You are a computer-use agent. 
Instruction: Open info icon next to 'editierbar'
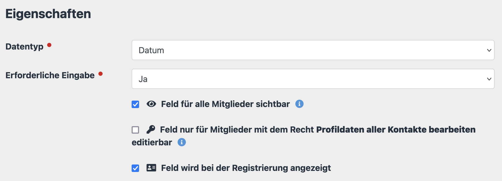pos(182,142)
